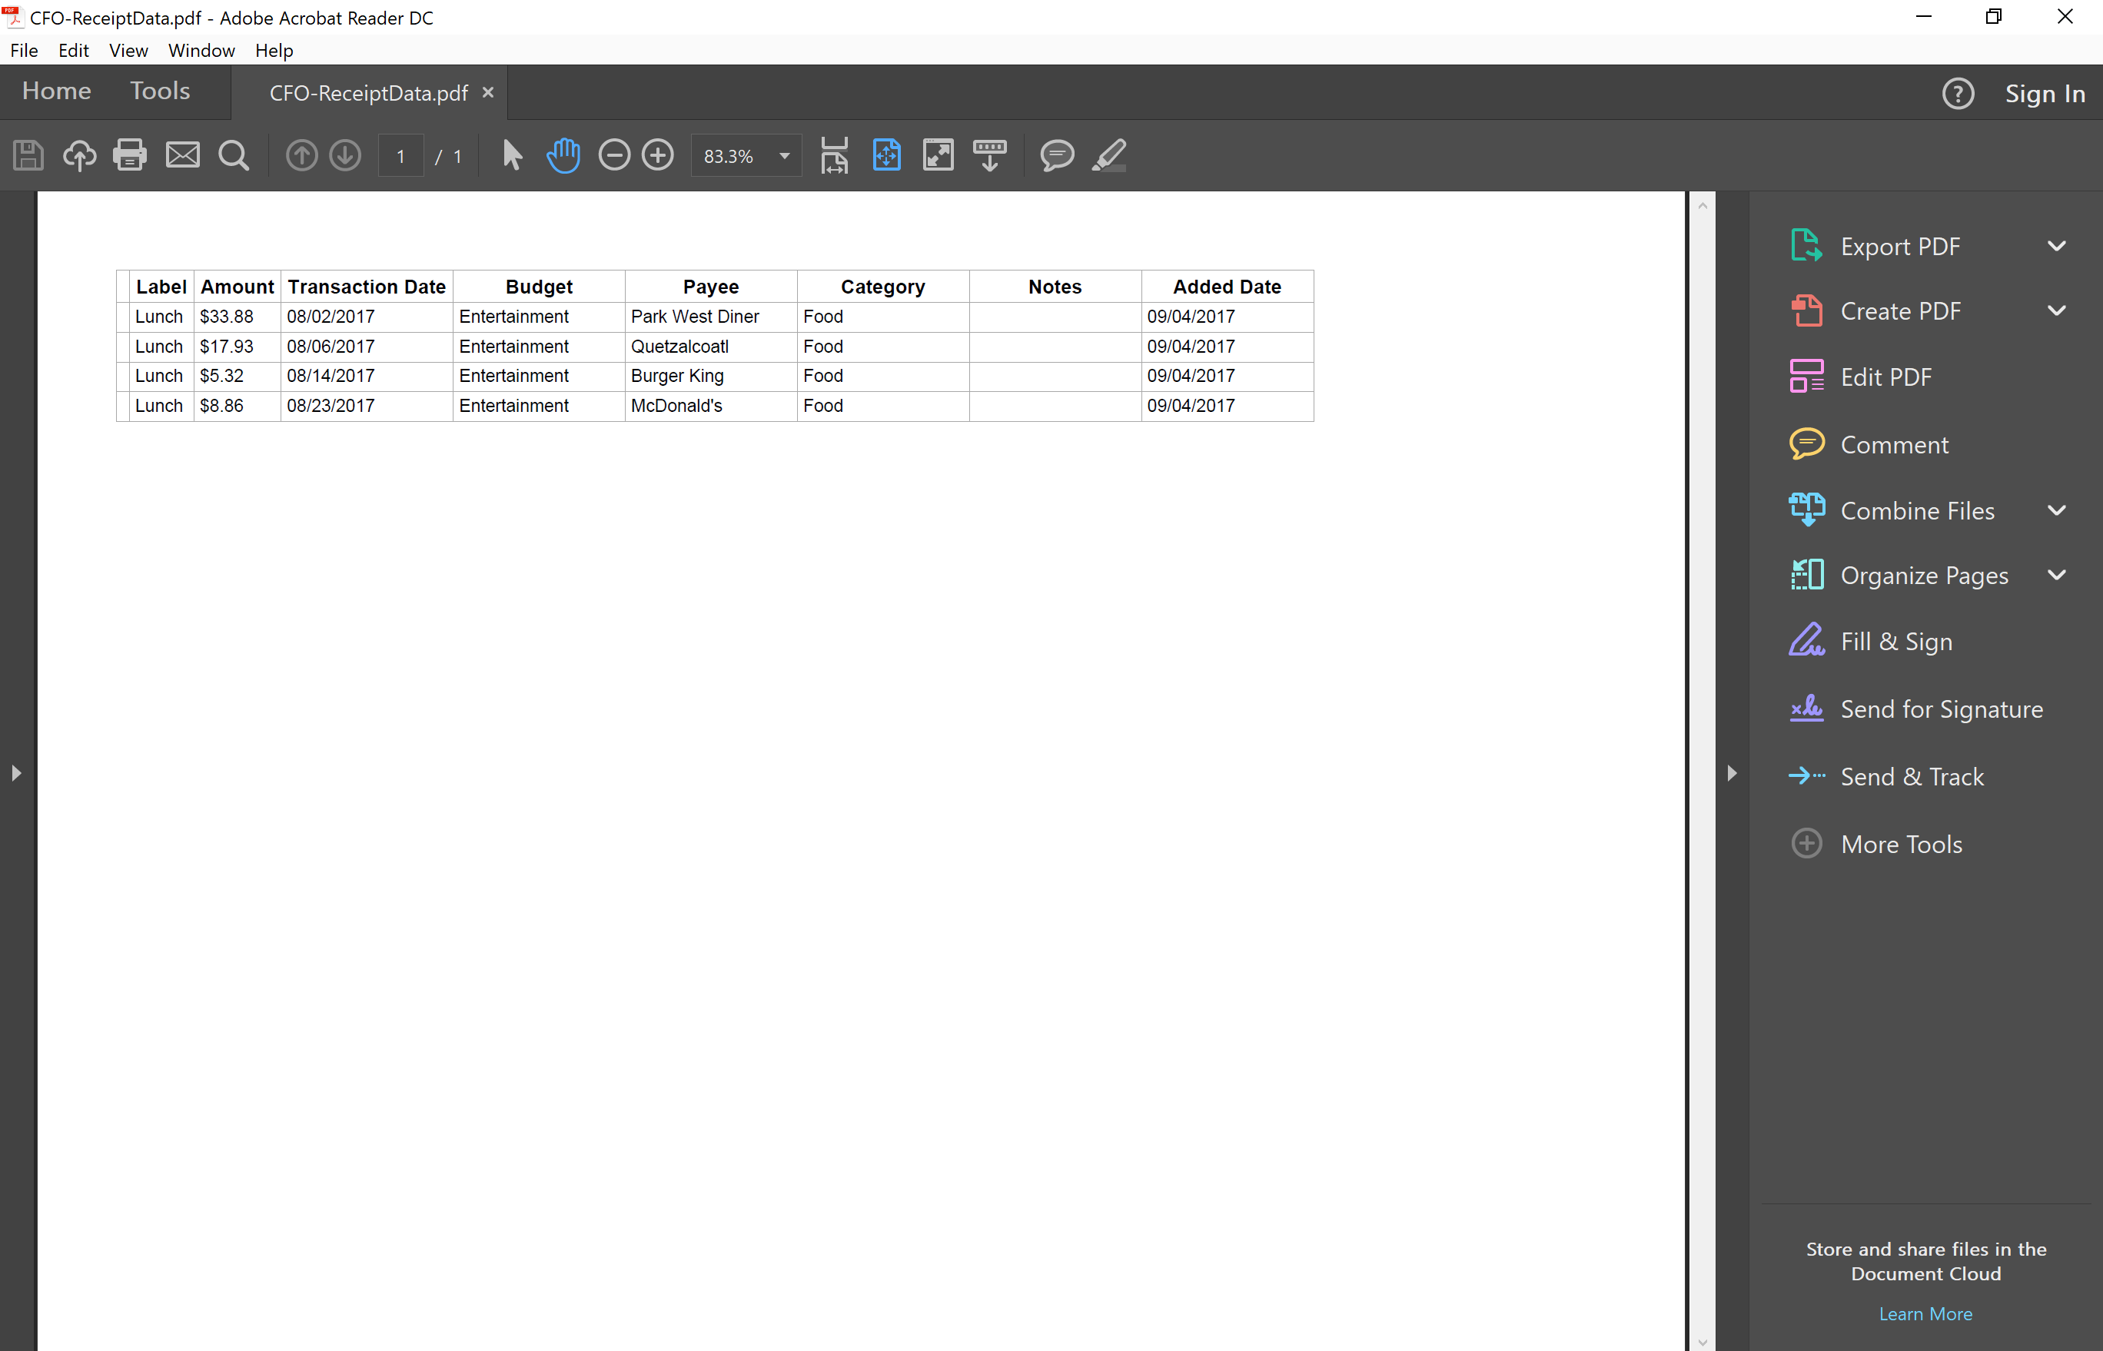
Task: Open More Tools option
Action: pyautogui.click(x=1875, y=843)
